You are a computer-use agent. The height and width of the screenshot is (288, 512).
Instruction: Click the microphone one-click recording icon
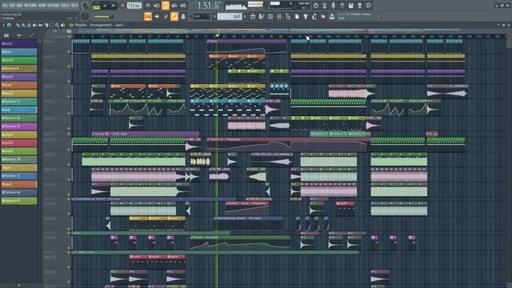(333, 6)
